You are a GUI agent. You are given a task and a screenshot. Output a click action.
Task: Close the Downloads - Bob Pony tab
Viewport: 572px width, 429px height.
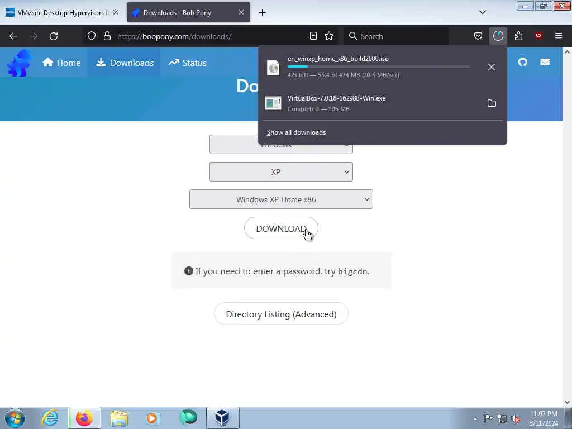pos(241,12)
